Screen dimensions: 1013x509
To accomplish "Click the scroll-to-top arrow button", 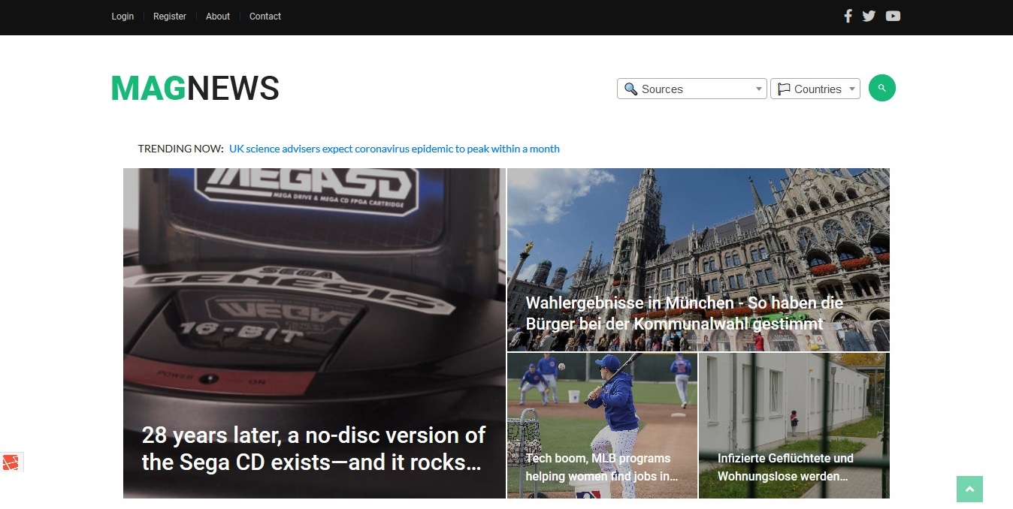I will [969, 489].
